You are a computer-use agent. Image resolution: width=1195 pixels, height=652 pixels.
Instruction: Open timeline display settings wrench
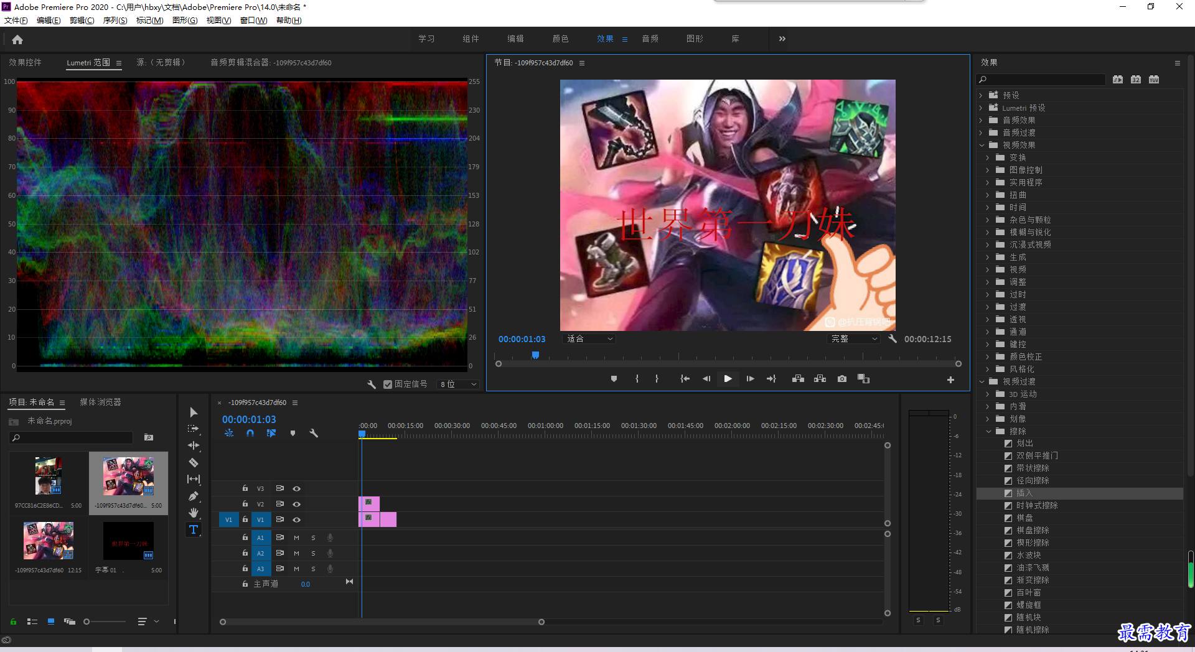tap(314, 433)
